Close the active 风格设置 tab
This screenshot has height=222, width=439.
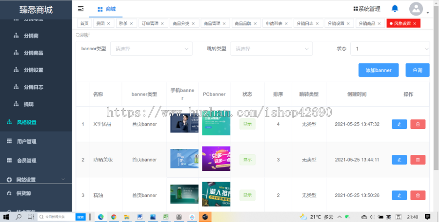coord(415,24)
